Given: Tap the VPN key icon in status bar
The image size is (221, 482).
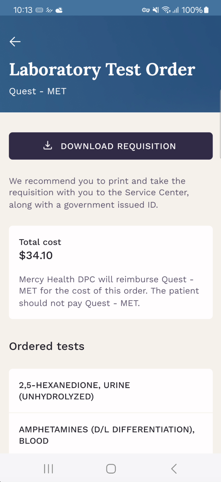Looking at the screenshot, I should point(146,10).
